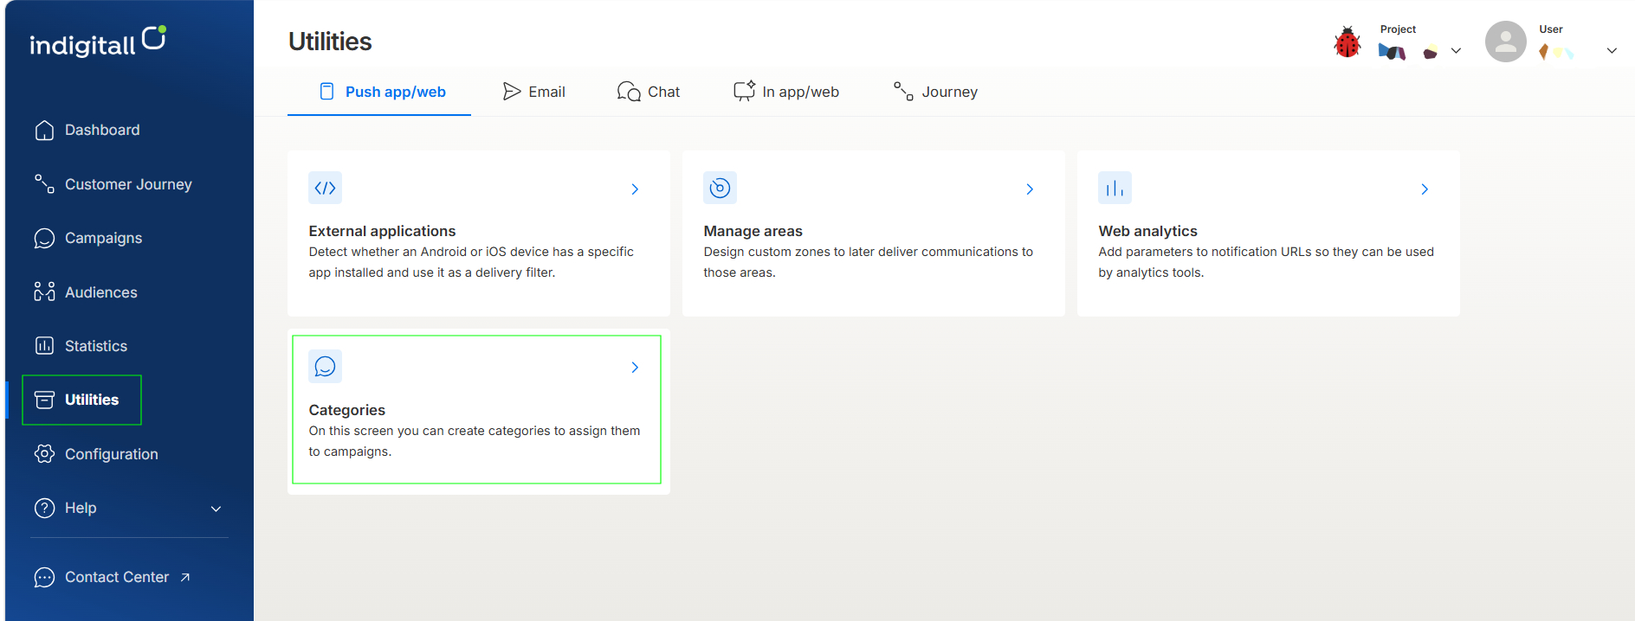Click the Web analytics card title
The height and width of the screenshot is (621, 1635).
(1147, 231)
